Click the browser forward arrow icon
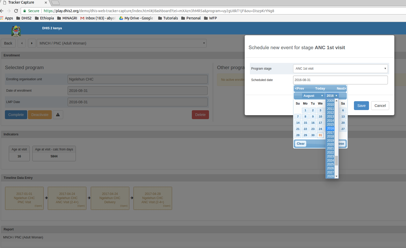406x248 pixels. (x=9, y=11)
